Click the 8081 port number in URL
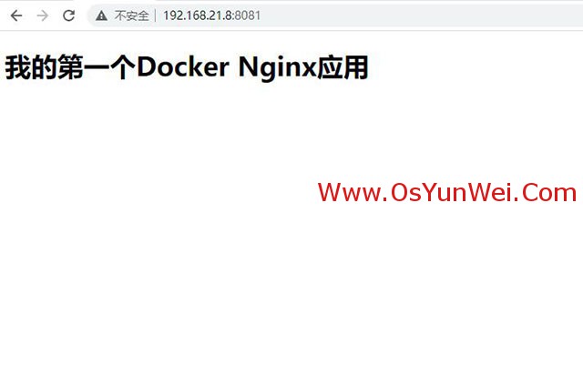Screen dimensions: 583x365 (247, 15)
